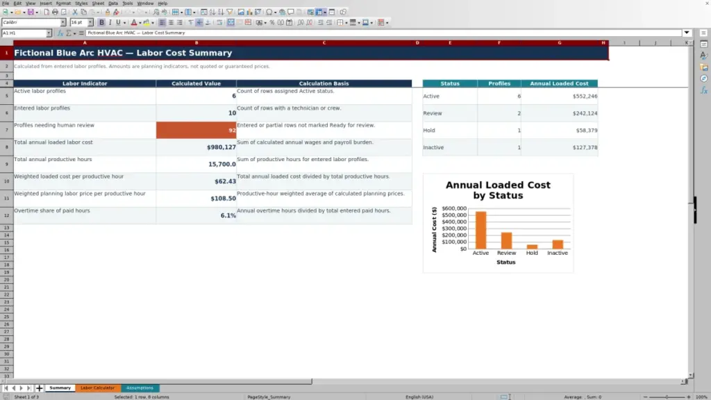The width and height of the screenshot is (711, 400).
Task: Toggle Bold formatting
Action: 101,23
